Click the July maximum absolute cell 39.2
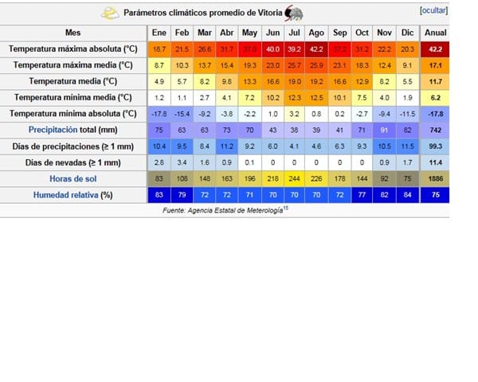Image resolution: width=478 pixels, height=382 pixels. (294, 49)
